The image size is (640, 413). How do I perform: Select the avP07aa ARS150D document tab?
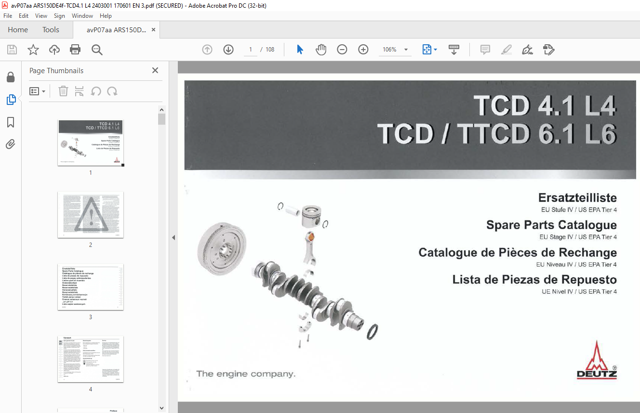[x=116, y=30]
